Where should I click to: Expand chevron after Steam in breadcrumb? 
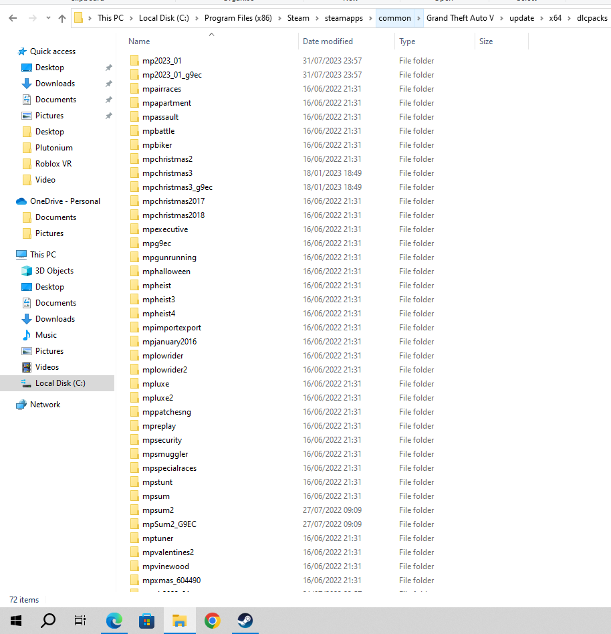point(317,18)
